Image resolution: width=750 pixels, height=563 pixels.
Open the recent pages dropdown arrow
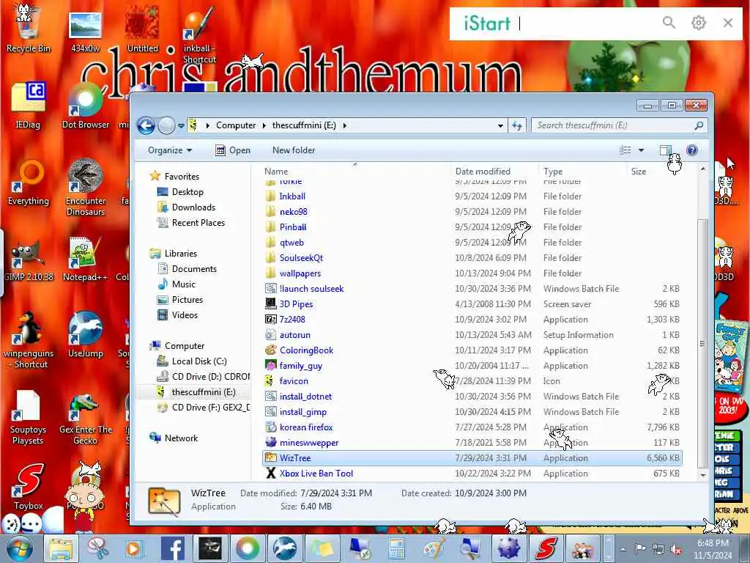(x=182, y=126)
